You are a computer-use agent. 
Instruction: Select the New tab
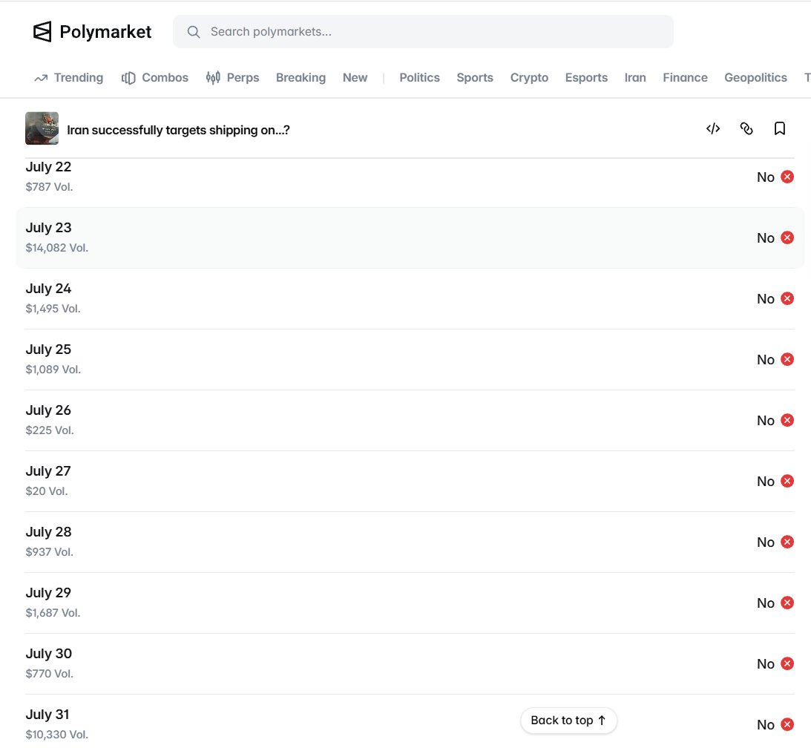pyautogui.click(x=355, y=78)
